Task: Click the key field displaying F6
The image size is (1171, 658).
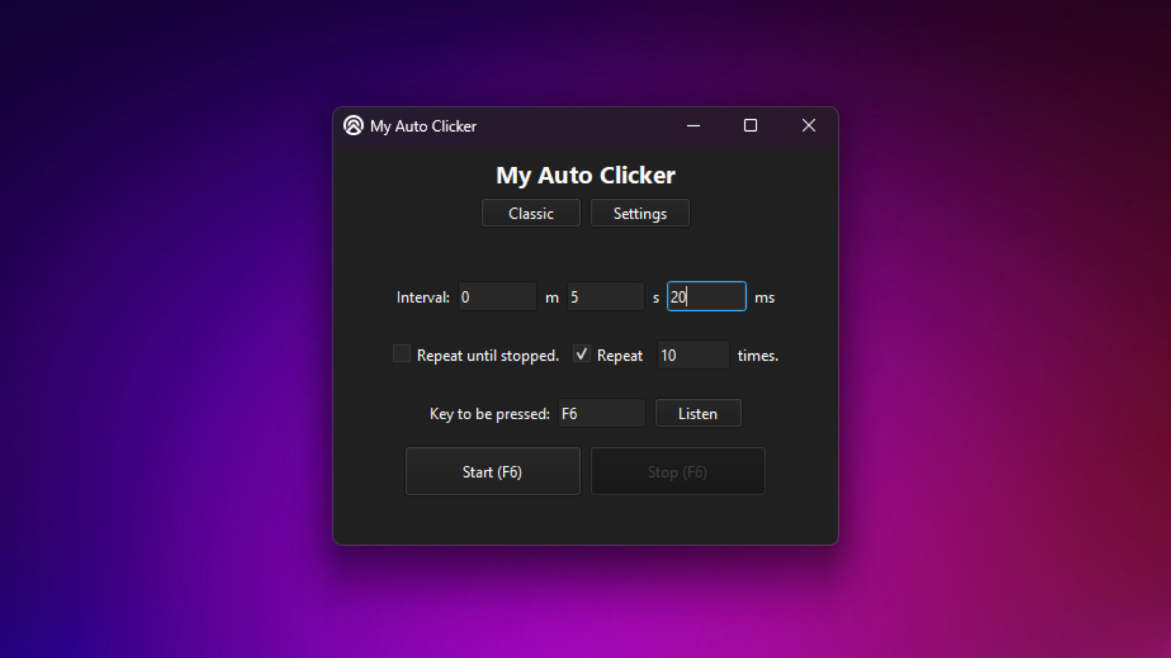Action: coord(601,412)
